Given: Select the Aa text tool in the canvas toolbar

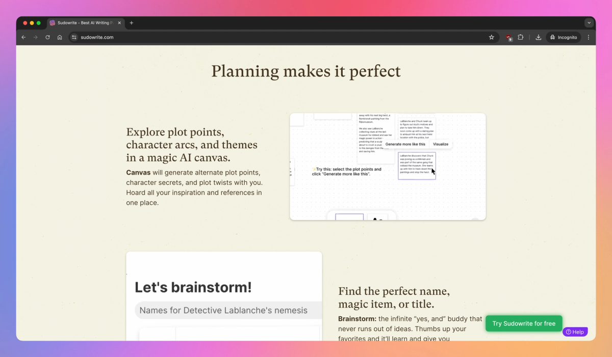Looking at the screenshot, I should [377, 219].
